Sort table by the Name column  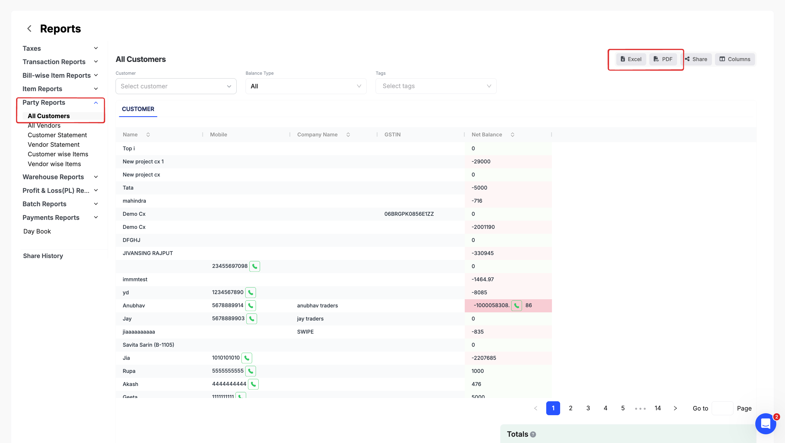[x=148, y=134]
